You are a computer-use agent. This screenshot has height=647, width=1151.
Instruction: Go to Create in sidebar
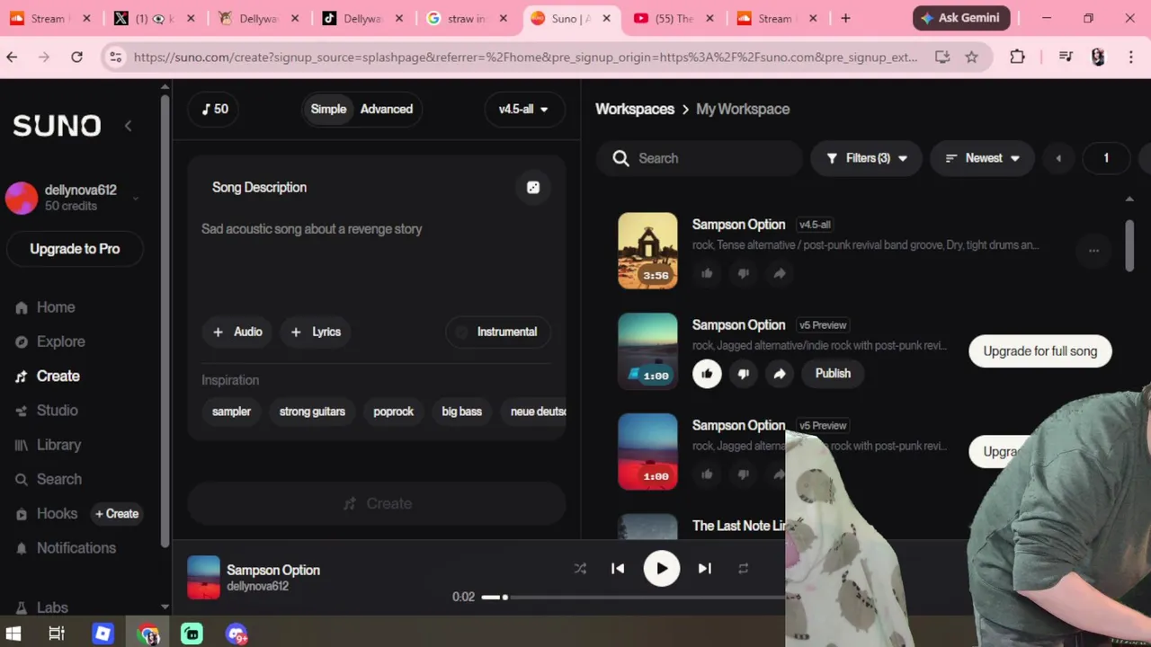pos(48,377)
